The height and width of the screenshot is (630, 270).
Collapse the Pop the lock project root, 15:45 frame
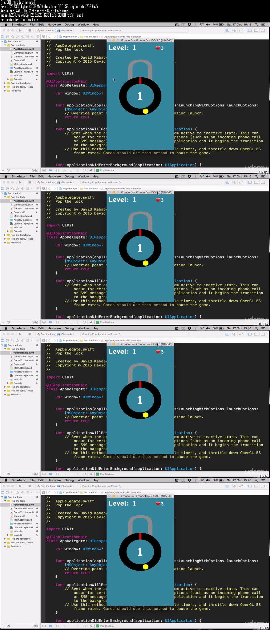[x=2, y=41]
